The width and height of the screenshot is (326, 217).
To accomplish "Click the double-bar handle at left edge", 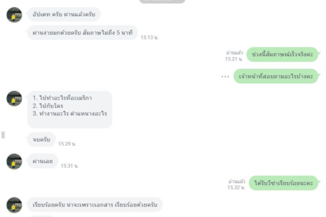I will (3, 135).
